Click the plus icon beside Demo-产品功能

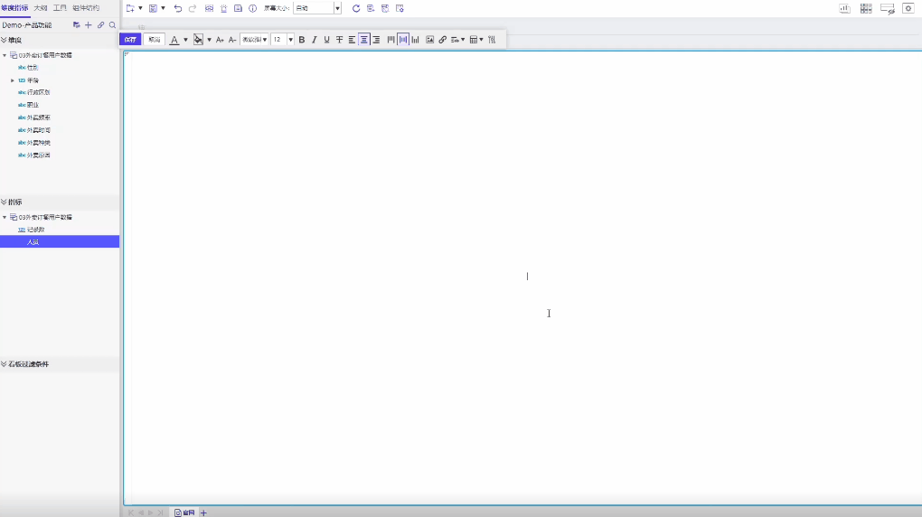[89, 25]
